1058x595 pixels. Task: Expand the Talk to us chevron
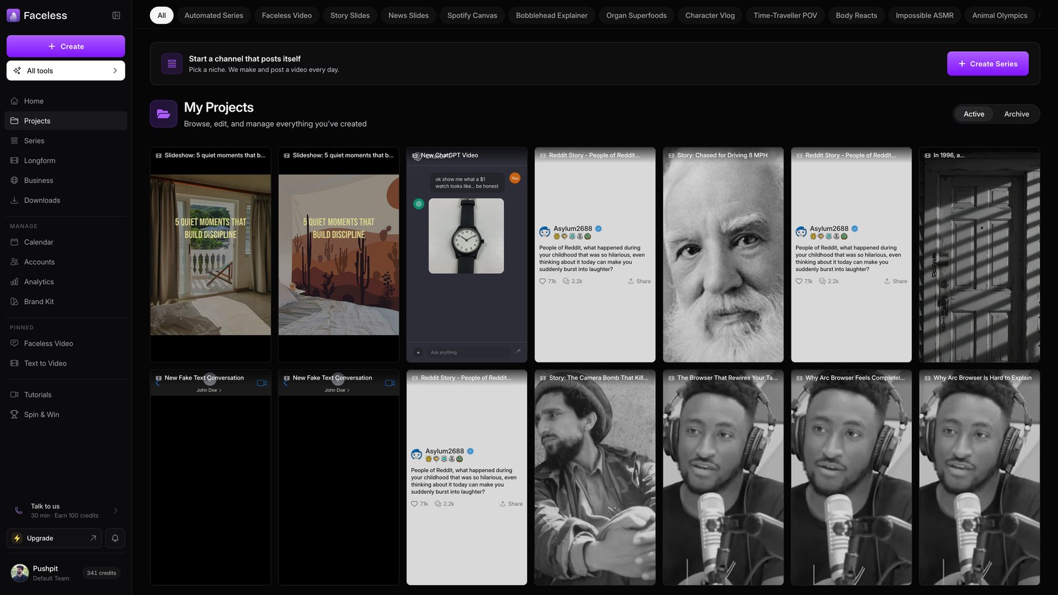click(116, 510)
